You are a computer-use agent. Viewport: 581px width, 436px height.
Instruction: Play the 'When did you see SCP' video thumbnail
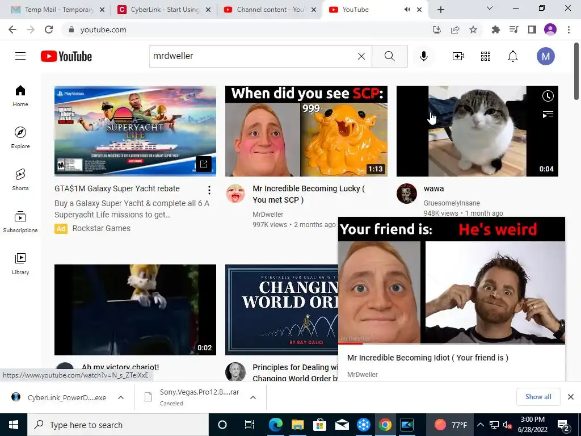coord(306,131)
